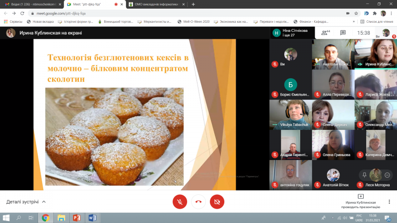This screenshot has height=223, width=397.
Task: Close the ОМО викладачів tab
Action: pos(183,4)
